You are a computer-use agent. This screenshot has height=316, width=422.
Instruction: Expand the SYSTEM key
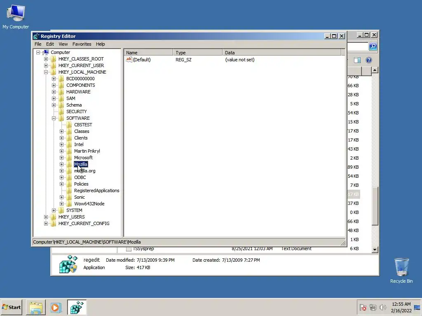54,210
